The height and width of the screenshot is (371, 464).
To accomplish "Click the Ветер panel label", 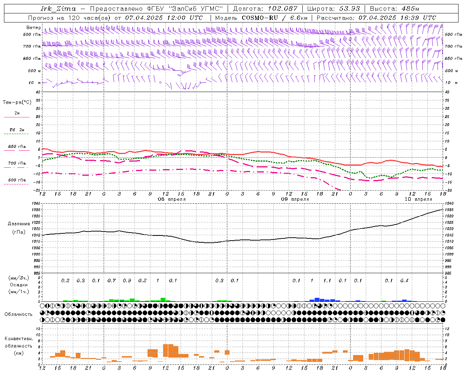I will pyautogui.click(x=33, y=28).
